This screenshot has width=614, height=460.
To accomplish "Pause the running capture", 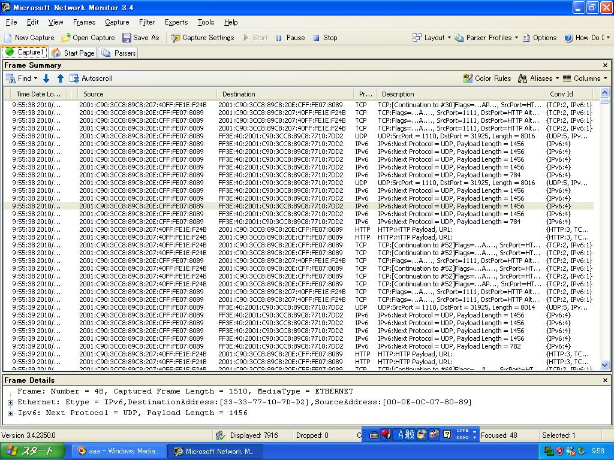I will [290, 38].
